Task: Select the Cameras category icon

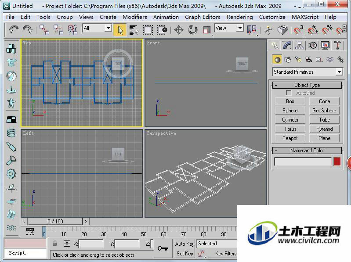Action: [309, 60]
